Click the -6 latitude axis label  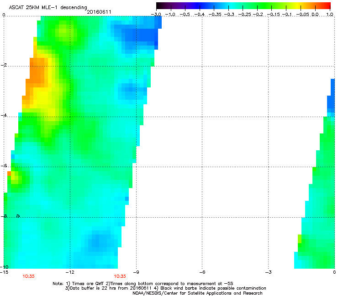[x=4, y=166]
